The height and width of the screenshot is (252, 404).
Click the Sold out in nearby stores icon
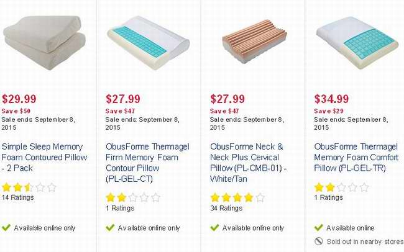pyautogui.click(x=319, y=241)
